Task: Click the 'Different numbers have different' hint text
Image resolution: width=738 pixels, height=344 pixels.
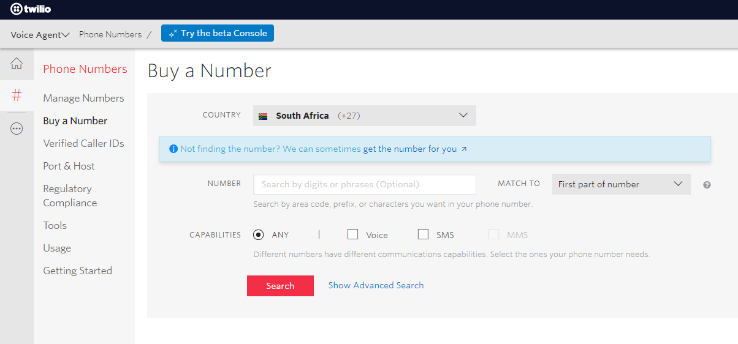Action: click(452, 254)
